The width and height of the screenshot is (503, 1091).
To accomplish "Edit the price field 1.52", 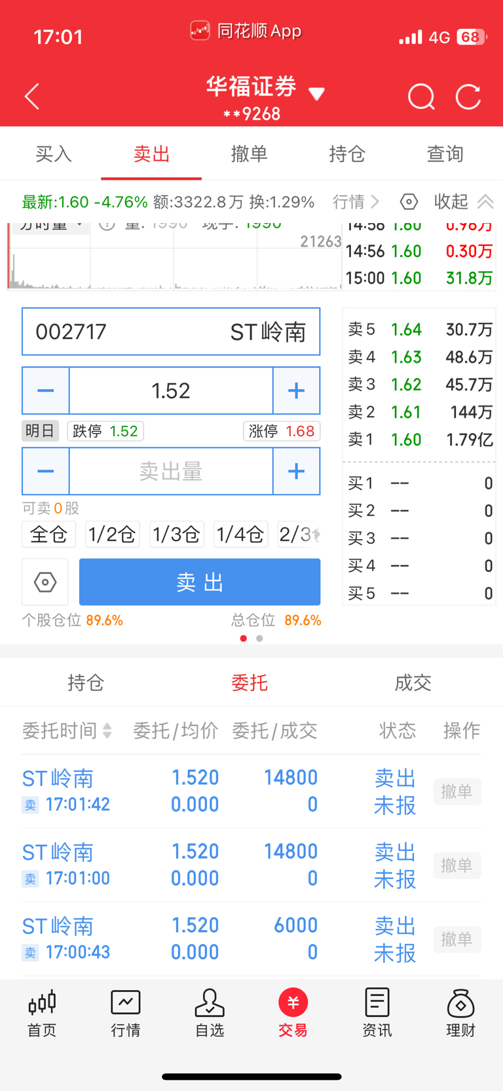I will coord(171,390).
